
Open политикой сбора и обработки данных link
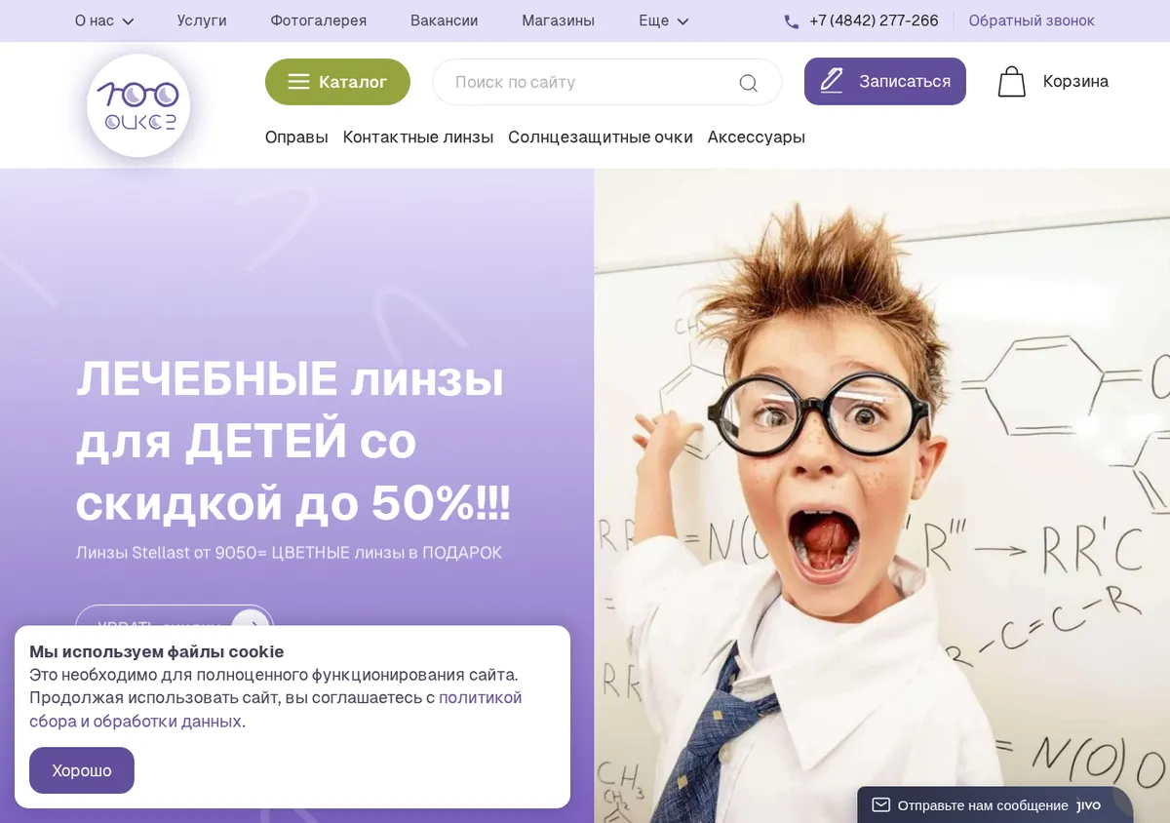(x=276, y=710)
